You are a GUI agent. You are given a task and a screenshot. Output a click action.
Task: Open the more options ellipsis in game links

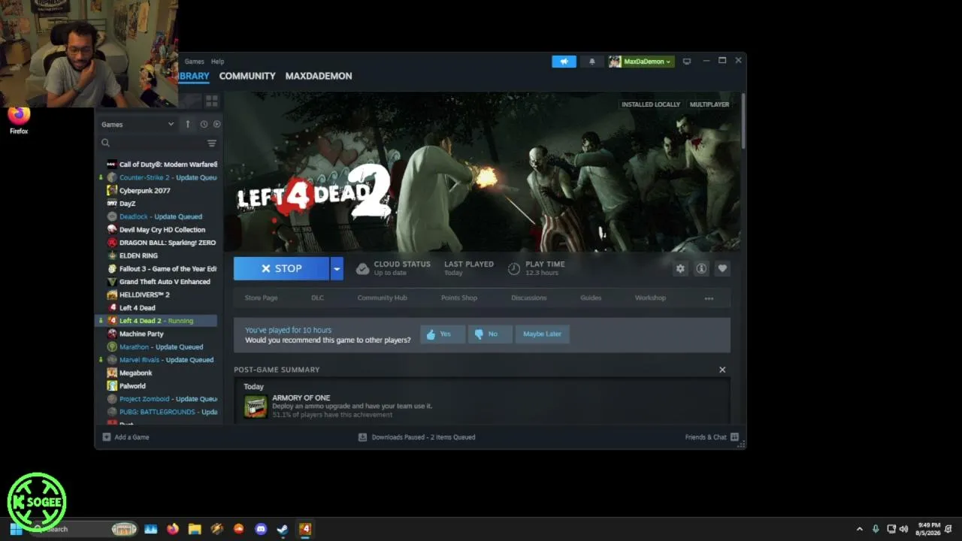tap(709, 298)
